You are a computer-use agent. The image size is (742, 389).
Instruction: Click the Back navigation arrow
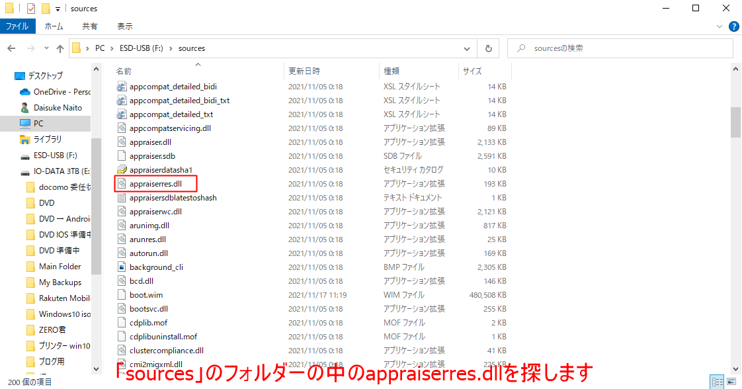pyautogui.click(x=12, y=48)
